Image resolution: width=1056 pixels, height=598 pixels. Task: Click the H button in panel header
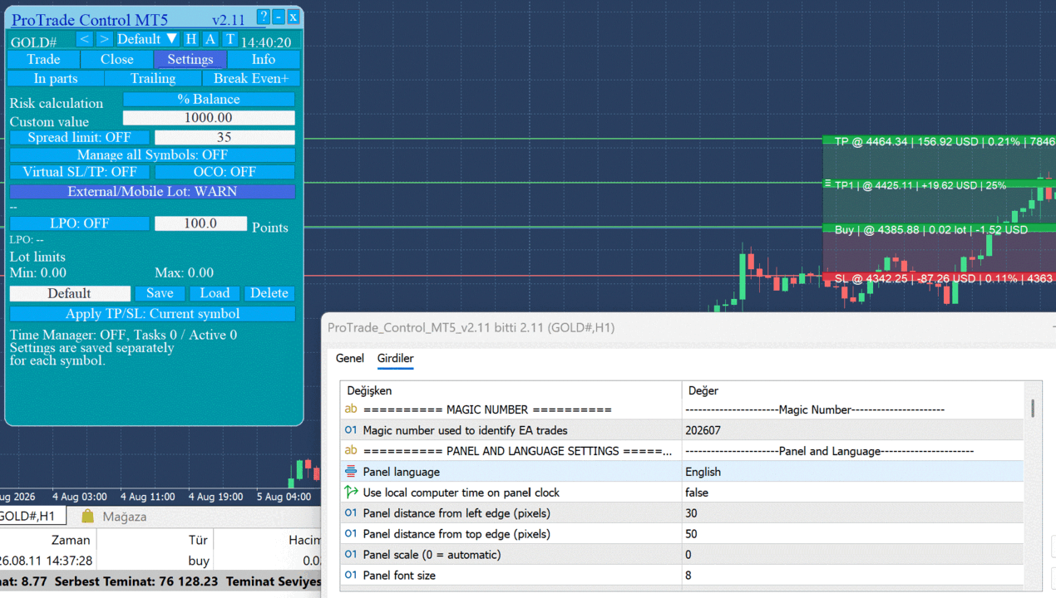pos(190,39)
